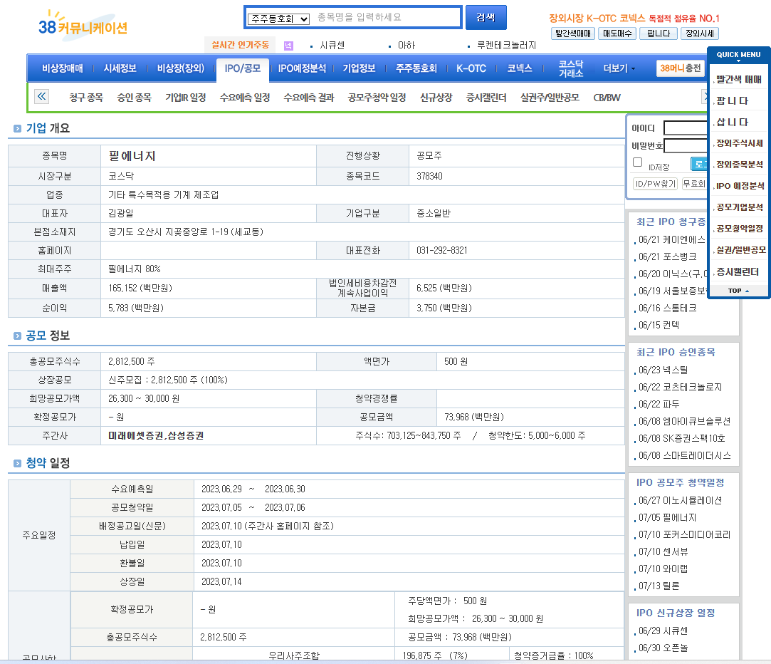Click the 청약 일정 section arrow icon
771x664 pixels.
pyautogui.click(x=17, y=464)
